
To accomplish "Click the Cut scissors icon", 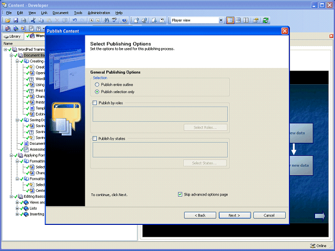I will 33,20.
